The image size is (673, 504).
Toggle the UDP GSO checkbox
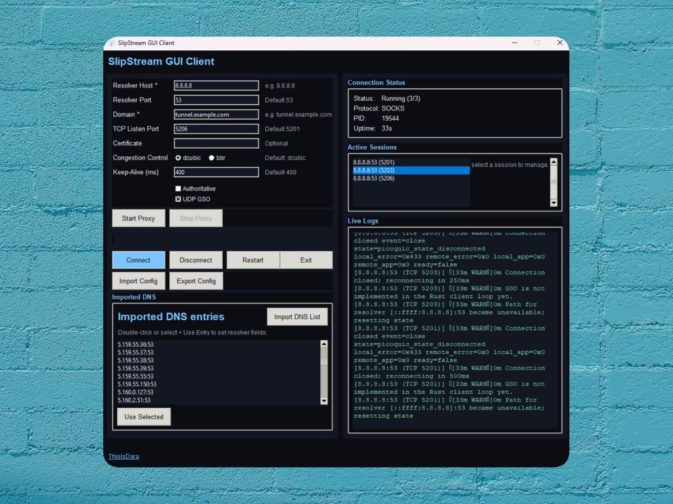(x=178, y=199)
